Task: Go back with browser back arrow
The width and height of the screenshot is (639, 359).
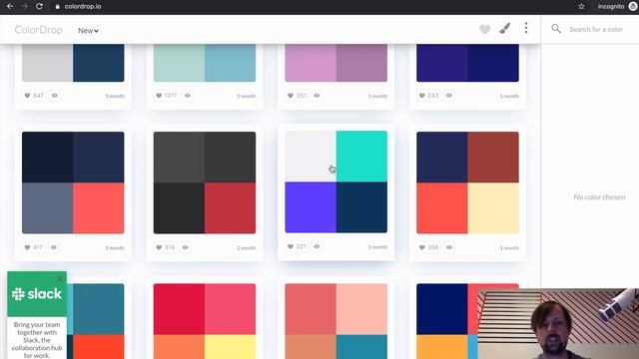Action: point(10,7)
